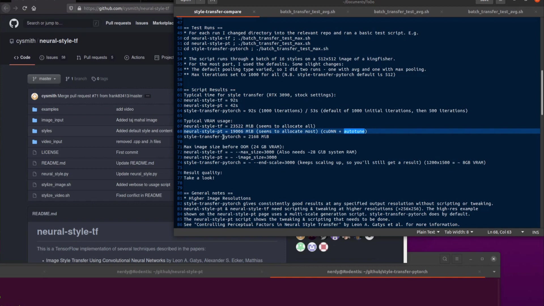Switch to style-transfer-compare editor tab

click(x=217, y=12)
